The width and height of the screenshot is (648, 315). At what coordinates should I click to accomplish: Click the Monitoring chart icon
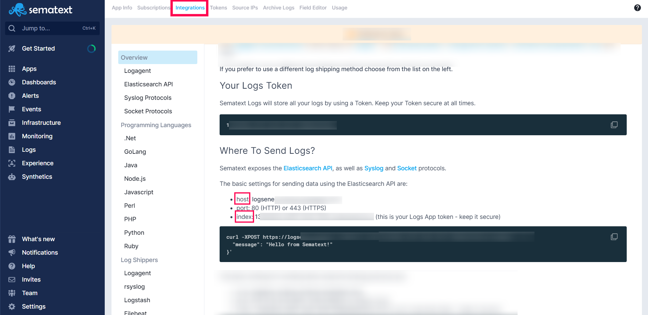click(x=12, y=136)
